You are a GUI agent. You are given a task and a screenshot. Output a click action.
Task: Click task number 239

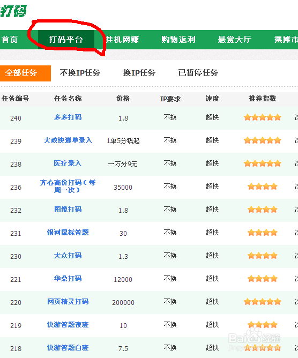click(x=16, y=141)
